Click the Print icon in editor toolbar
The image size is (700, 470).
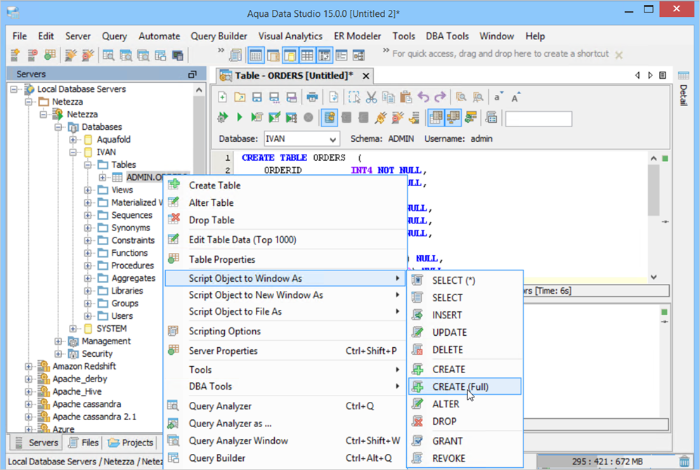[x=312, y=97]
